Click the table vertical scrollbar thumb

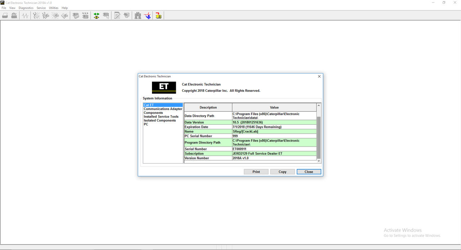319,137
